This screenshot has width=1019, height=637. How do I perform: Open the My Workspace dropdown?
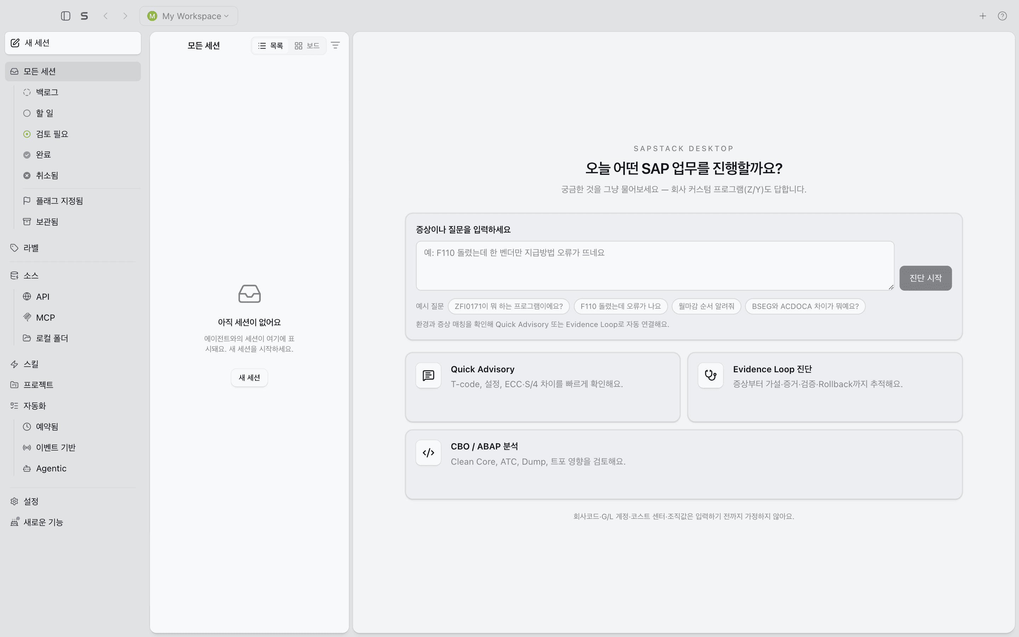pyautogui.click(x=189, y=16)
